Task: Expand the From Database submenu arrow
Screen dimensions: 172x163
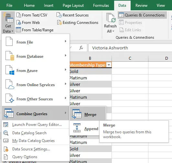Action: pos(66,55)
